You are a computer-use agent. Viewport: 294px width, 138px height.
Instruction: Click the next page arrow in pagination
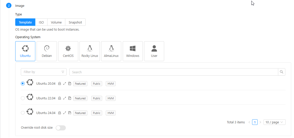click(260, 122)
